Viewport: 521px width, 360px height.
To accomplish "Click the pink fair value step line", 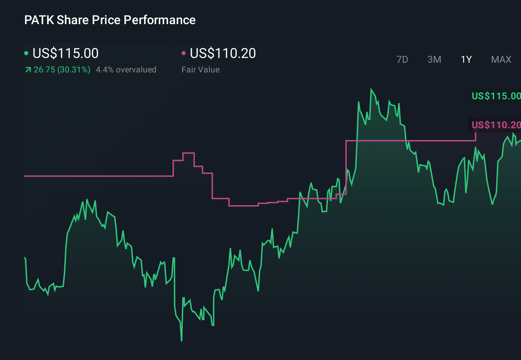I will pyautogui.click(x=104, y=176).
